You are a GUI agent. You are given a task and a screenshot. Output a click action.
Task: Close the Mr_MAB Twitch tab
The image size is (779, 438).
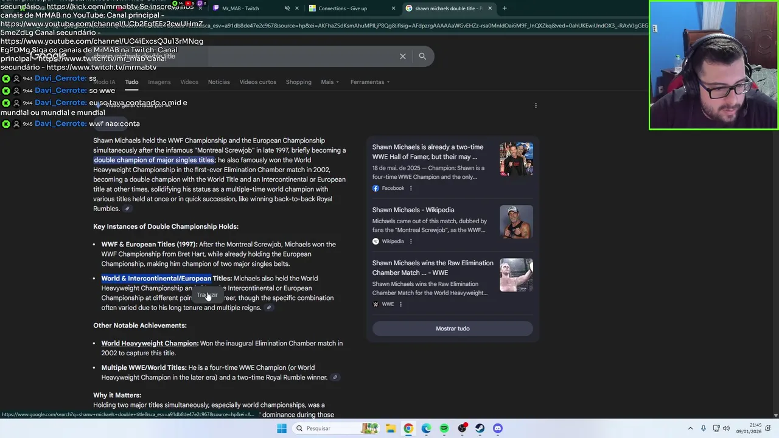(x=297, y=8)
